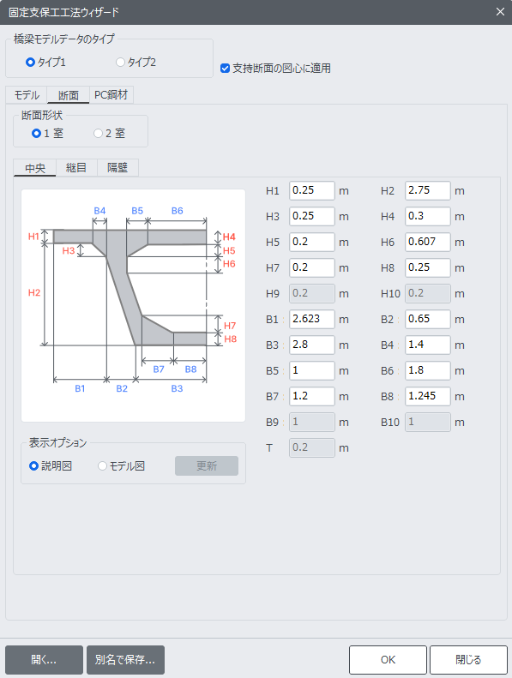Switch to the 継目 sub-tab
Image resolution: width=512 pixels, height=678 pixels.
pos(76,168)
